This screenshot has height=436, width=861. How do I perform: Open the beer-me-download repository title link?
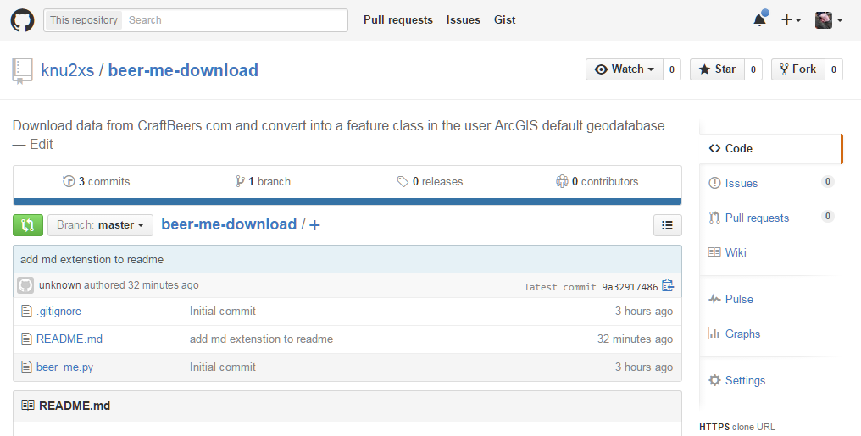coord(183,70)
